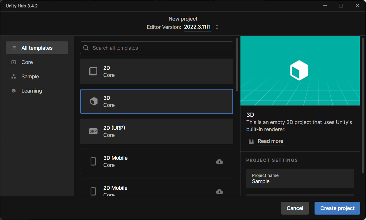Select the 2D (URP) Core template
Image resolution: width=366 pixels, height=220 pixels.
(157, 131)
